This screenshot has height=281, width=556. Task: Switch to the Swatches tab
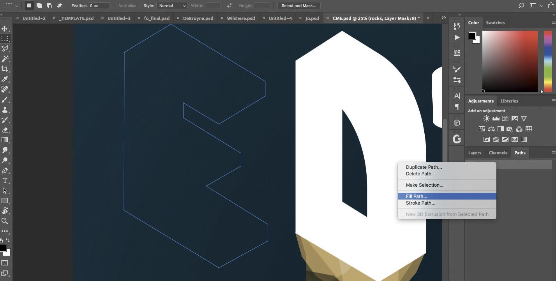tap(495, 23)
